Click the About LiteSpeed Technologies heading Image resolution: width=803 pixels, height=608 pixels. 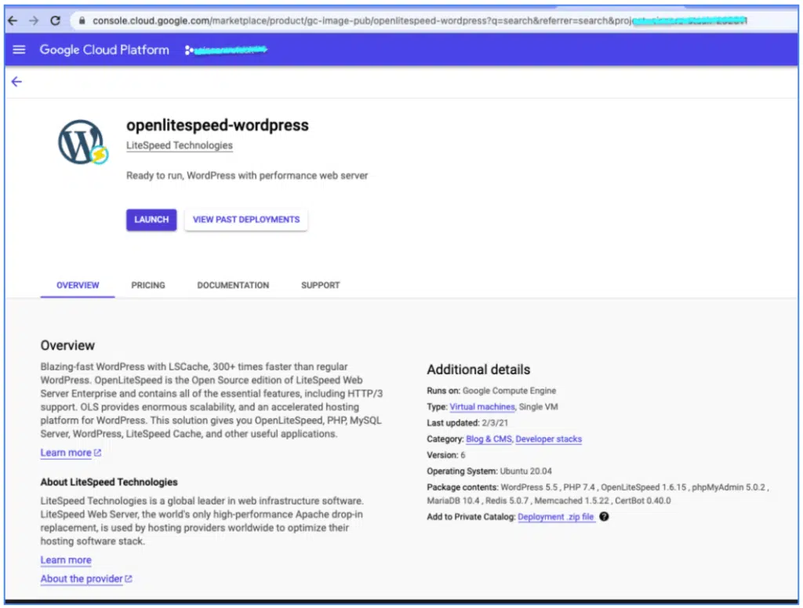point(109,482)
